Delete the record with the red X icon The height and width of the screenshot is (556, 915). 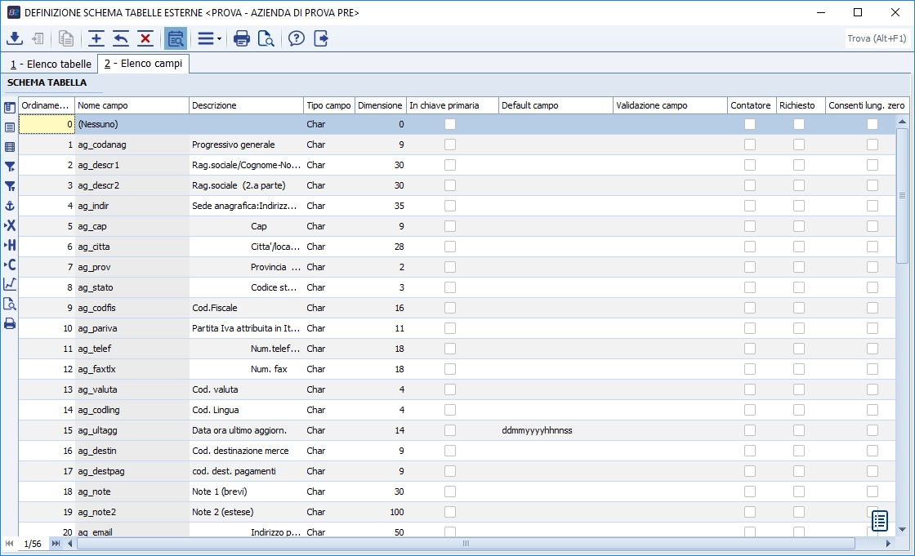pyautogui.click(x=145, y=38)
